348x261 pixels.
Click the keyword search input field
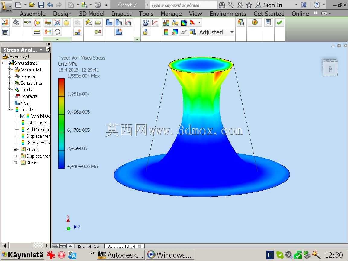tap(183, 5)
